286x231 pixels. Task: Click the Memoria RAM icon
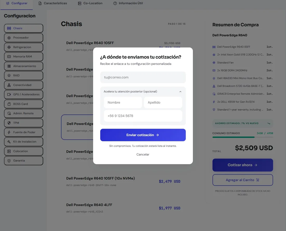pyautogui.click(x=9, y=56)
